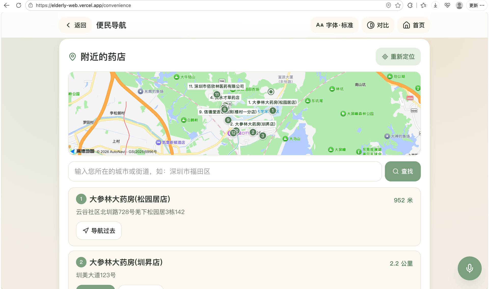Open the browser downloads icon
The height and width of the screenshot is (289, 489).
pos(436,5)
